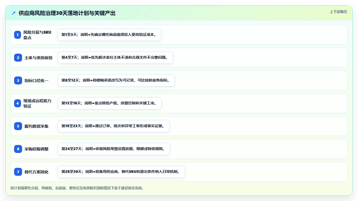Select step number 7 badge
This screenshot has height=201, width=358.
point(18,172)
